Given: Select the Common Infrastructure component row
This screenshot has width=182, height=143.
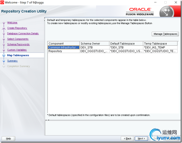Looking at the screenshot, I should tap(112, 48).
